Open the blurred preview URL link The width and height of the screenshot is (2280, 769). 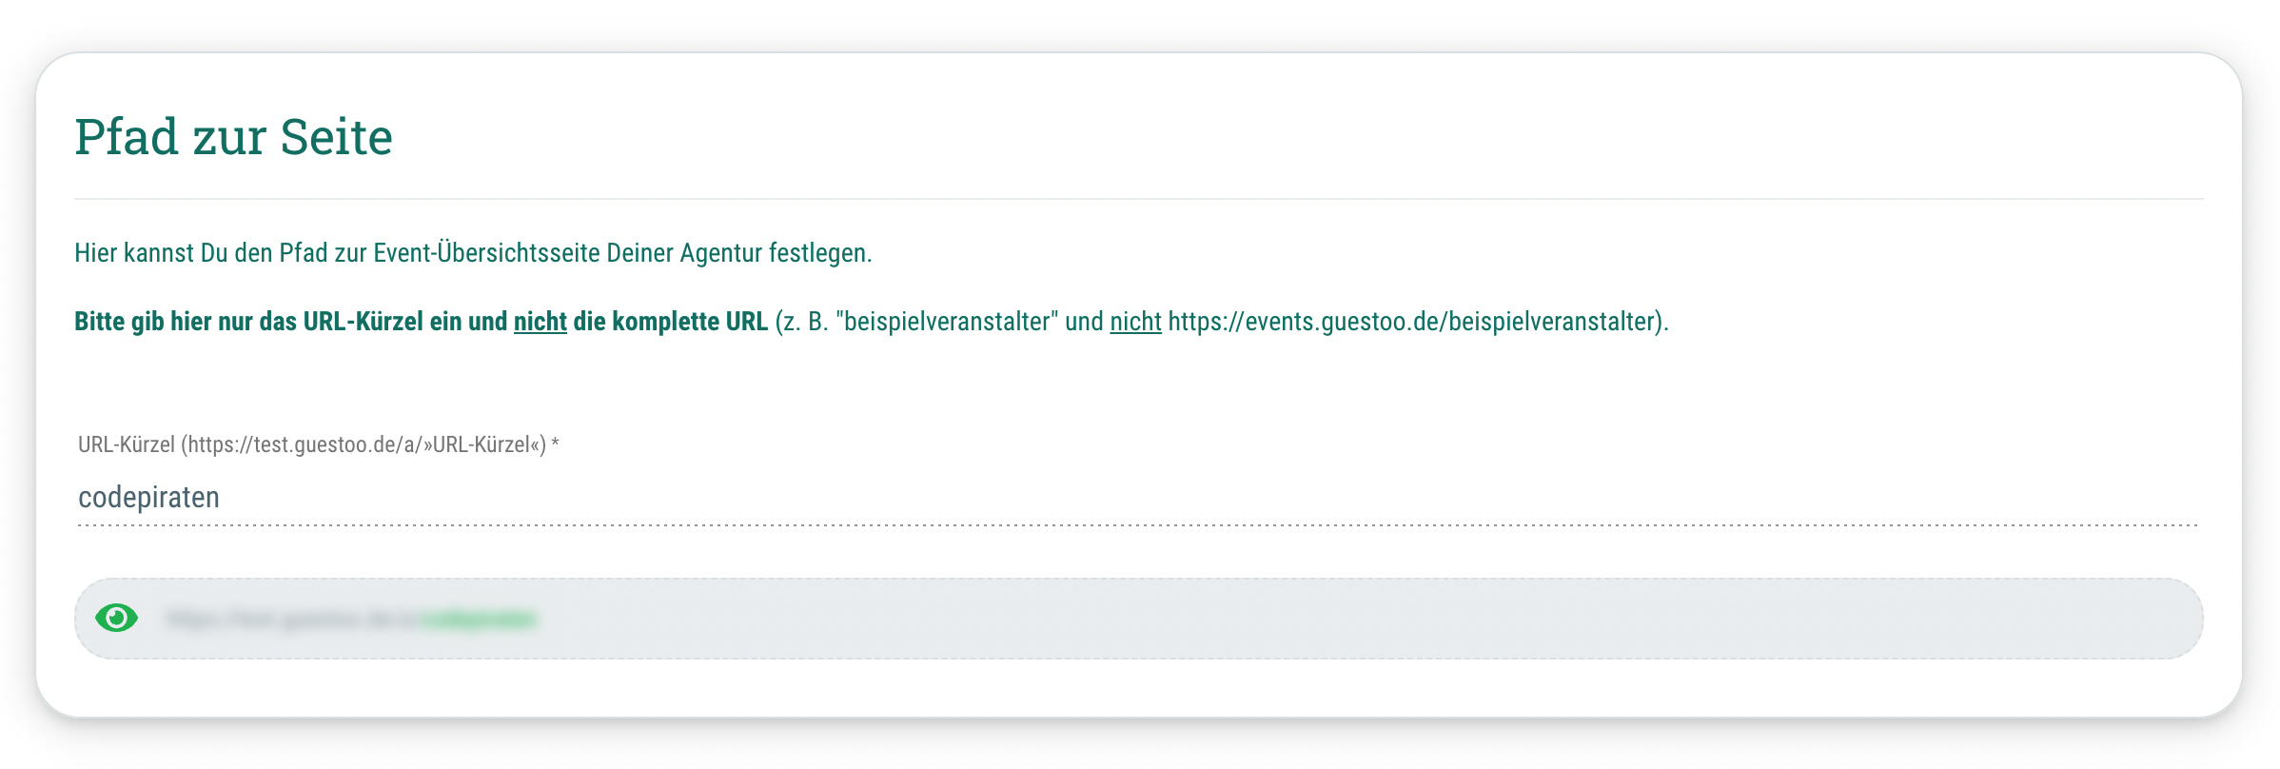coord(351,620)
